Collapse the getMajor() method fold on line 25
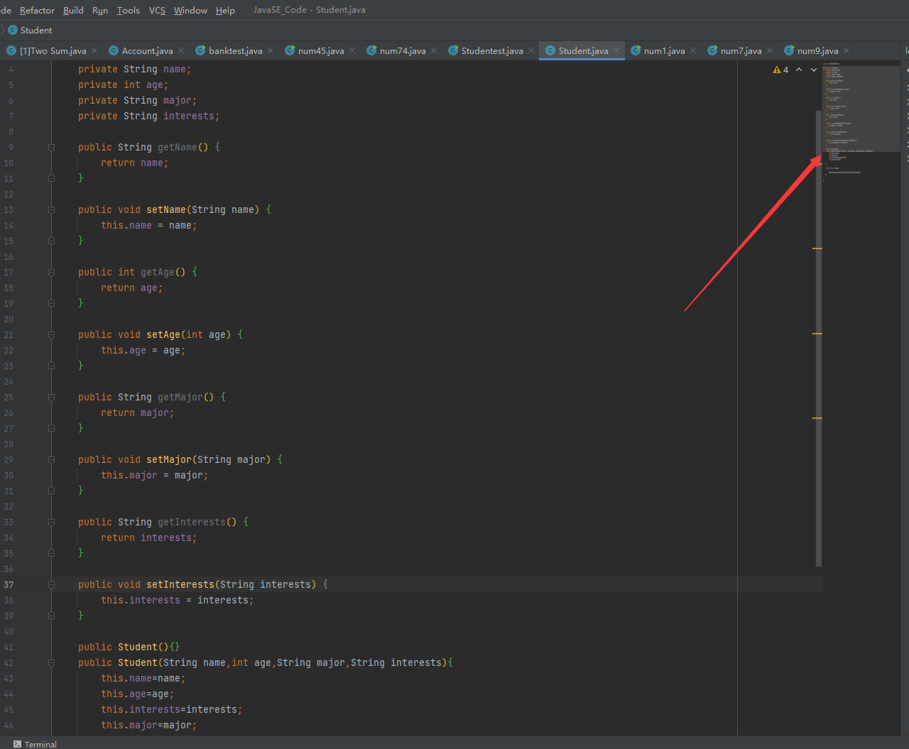The width and height of the screenshot is (909, 749). [51, 398]
